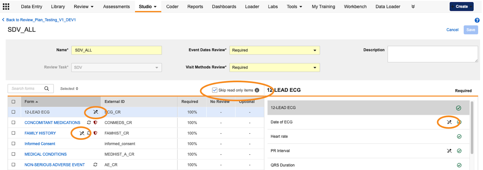This screenshot has width=483, height=170.
Task: Click green check icon for Heart rate
Action: click(459, 137)
